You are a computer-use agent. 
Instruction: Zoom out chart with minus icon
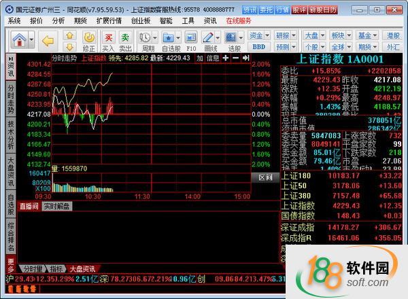pos(235,58)
